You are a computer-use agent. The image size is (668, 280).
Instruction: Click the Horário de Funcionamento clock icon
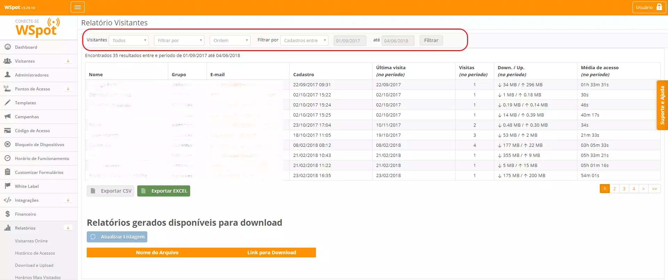[x=7, y=158]
